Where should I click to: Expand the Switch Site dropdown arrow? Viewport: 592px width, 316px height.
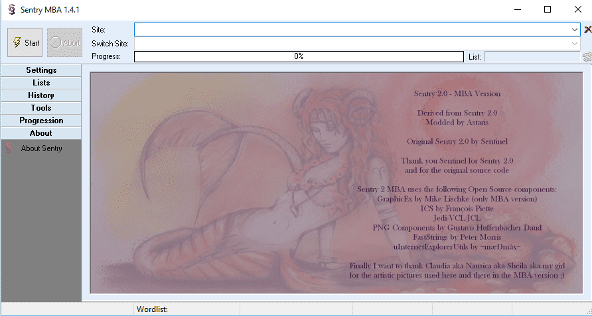575,43
